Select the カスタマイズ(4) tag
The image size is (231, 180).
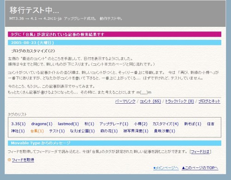[165, 124]
